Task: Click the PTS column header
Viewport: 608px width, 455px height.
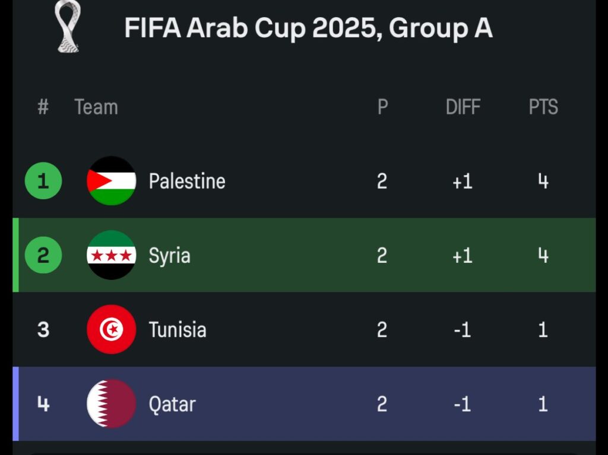Action: [543, 107]
